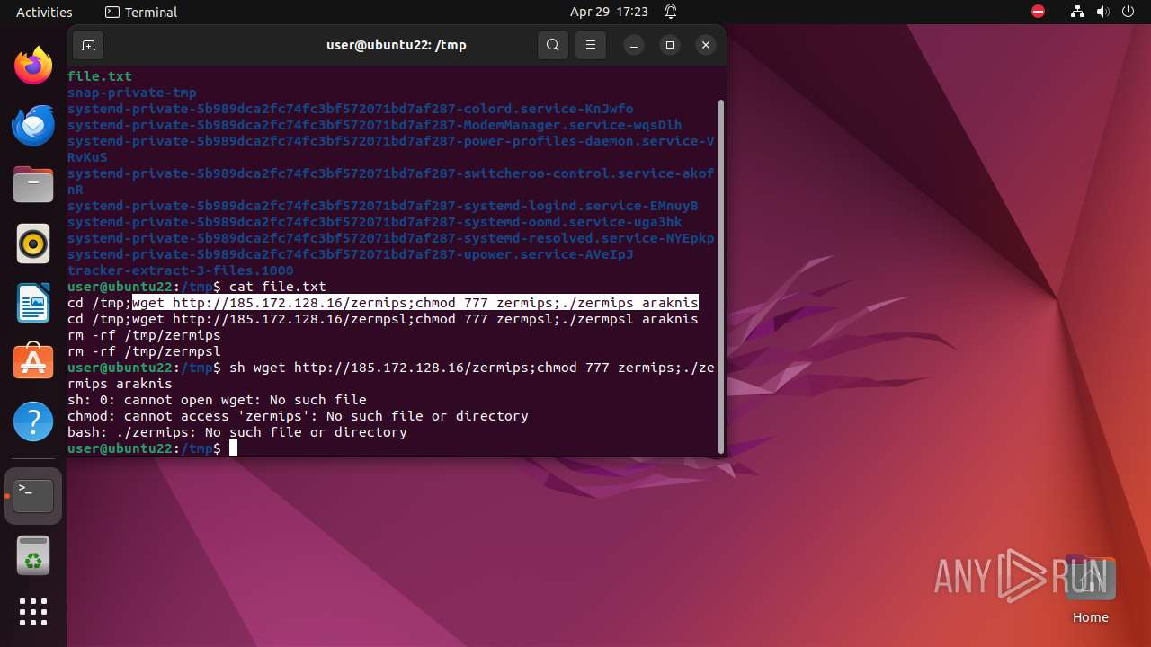
Task: Open Thunderbird mail from dock
Action: [x=33, y=125]
